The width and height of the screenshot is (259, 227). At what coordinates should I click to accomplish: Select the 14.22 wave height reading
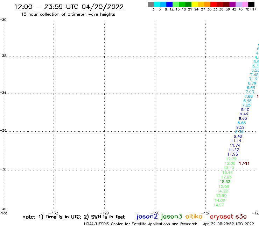[223, 191]
